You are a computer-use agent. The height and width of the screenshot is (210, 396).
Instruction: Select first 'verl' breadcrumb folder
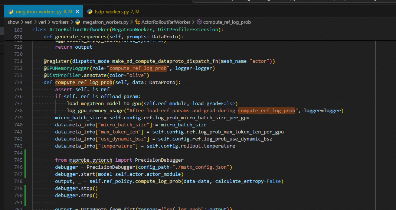click(x=28, y=22)
